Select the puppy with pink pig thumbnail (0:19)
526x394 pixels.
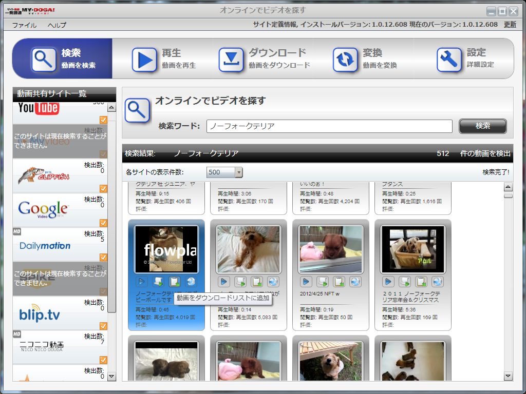331,249
